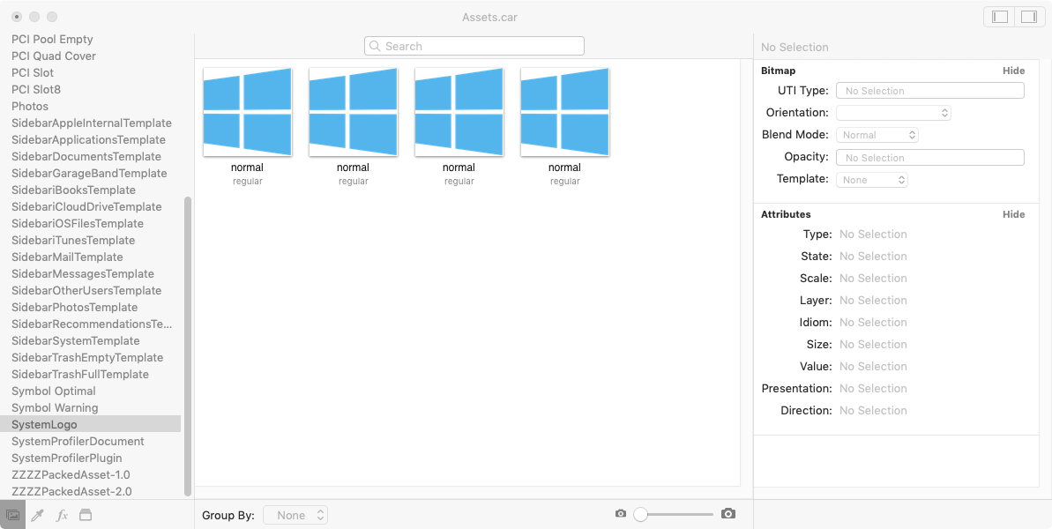Select the fx effects tab icon
Screen dimensions: 1052x529
62,515
